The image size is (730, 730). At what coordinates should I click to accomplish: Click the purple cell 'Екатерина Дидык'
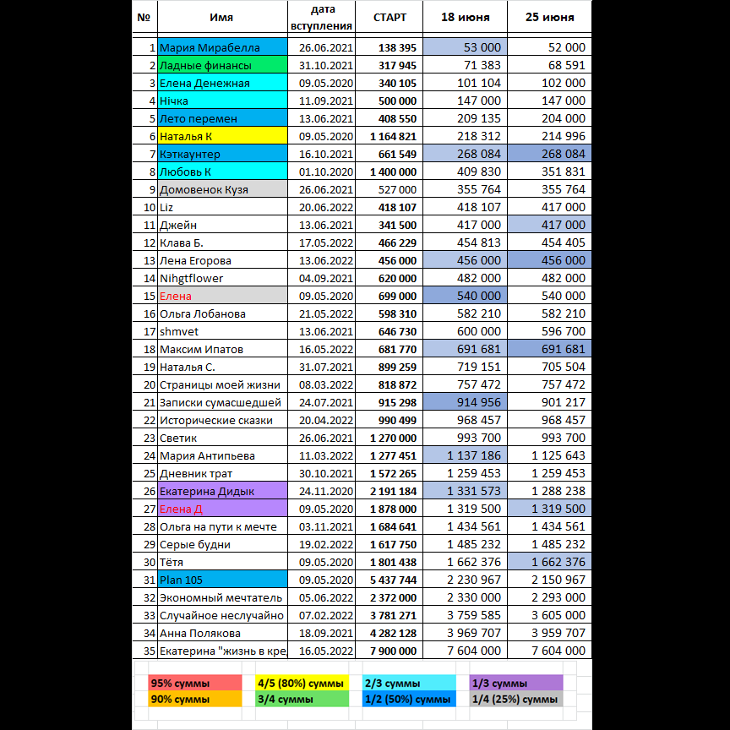click(222, 491)
